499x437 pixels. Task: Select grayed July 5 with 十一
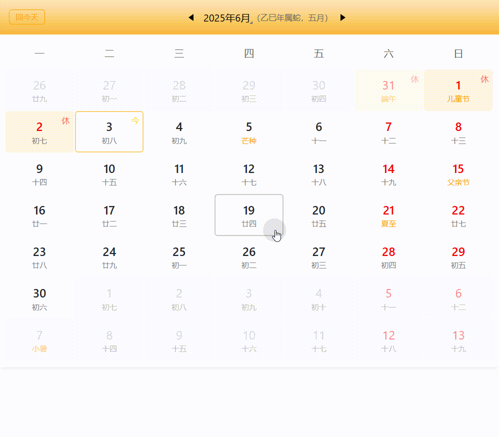(x=388, y=298)
